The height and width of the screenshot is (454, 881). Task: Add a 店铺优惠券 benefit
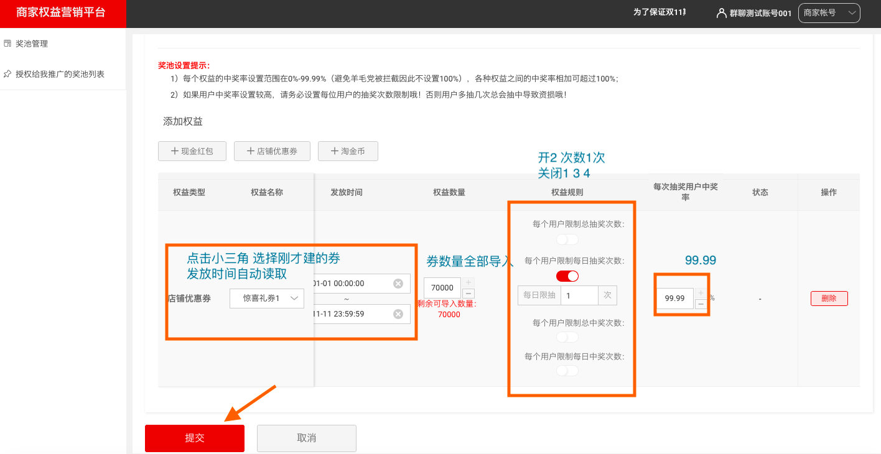coord(271,151)
